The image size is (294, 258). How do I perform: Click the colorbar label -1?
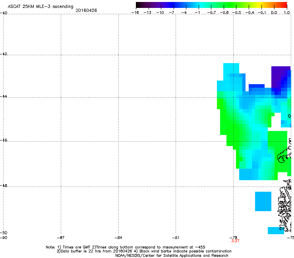[197, 13]
